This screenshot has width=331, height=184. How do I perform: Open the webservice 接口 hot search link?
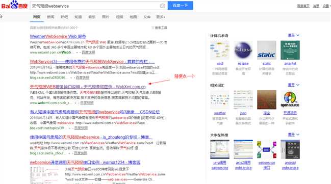(267, 165)
